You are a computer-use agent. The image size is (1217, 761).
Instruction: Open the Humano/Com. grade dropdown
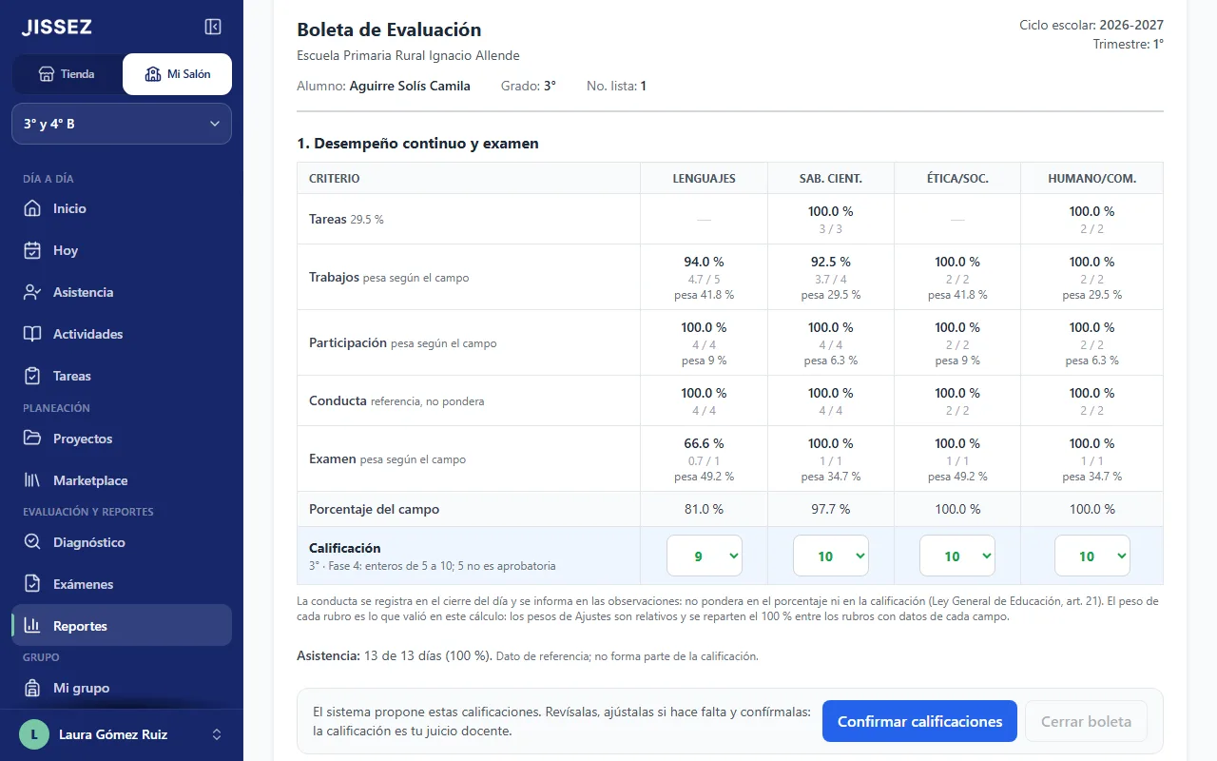[1091, 556]
